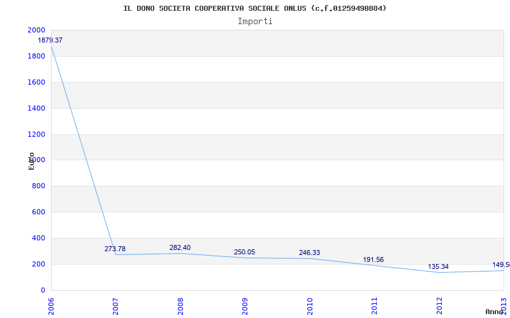Image resolution: width=510 pixels, height=318 pixels.
Task: Click the 2007 x-axis year label
Action: click(115, 306)
